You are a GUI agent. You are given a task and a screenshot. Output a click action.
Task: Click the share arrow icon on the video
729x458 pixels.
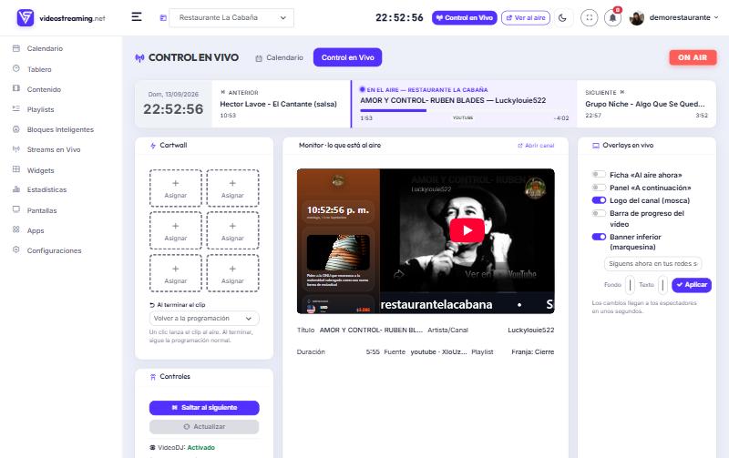(398, 274)
